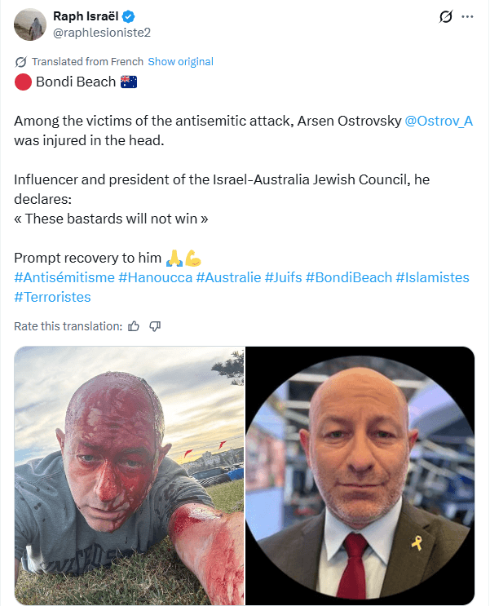Open the three-dot more options menu
This screenshot has height=606, width=490.
coord(467,16)
